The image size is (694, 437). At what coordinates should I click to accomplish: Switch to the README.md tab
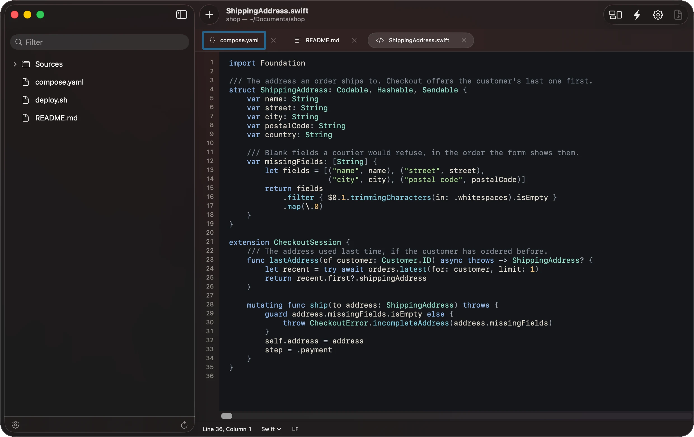pyautogui.click(x=322, y=40)
